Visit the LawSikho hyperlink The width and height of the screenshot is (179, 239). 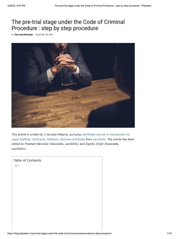pyautogui.click(x=99, y=139)
